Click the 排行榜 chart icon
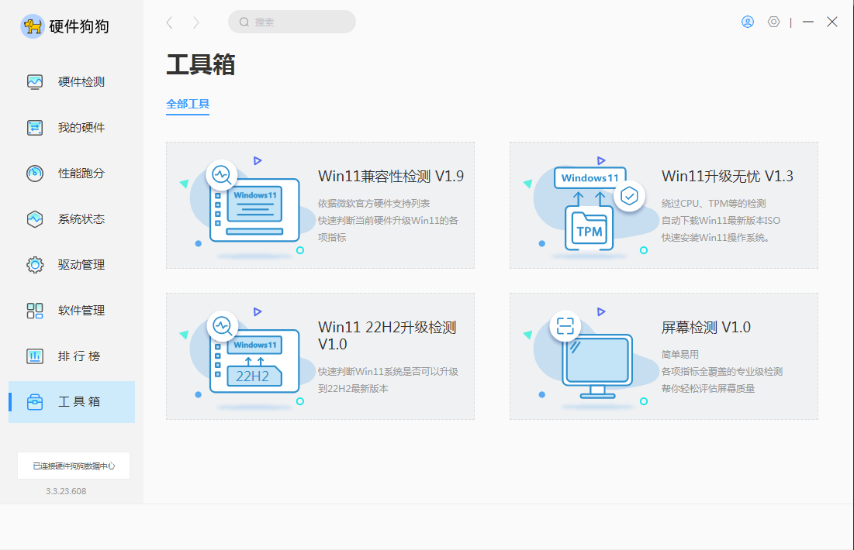Image resolution: width=854 pixels, height=550 pixels. click(x=35, y=356)
